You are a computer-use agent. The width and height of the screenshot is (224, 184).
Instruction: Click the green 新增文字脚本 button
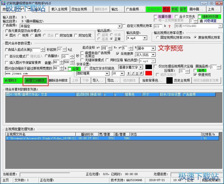(x=35, y=80)
